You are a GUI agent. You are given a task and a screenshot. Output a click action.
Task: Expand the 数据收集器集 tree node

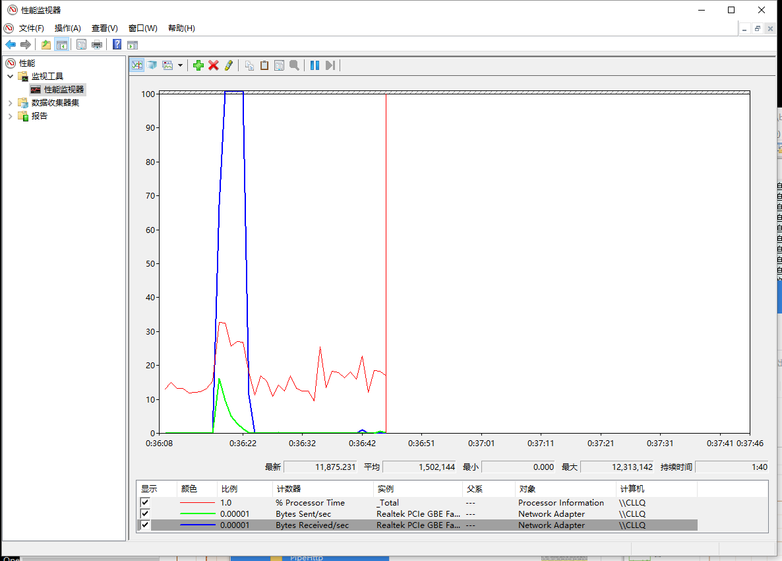(x=10, y=103)
